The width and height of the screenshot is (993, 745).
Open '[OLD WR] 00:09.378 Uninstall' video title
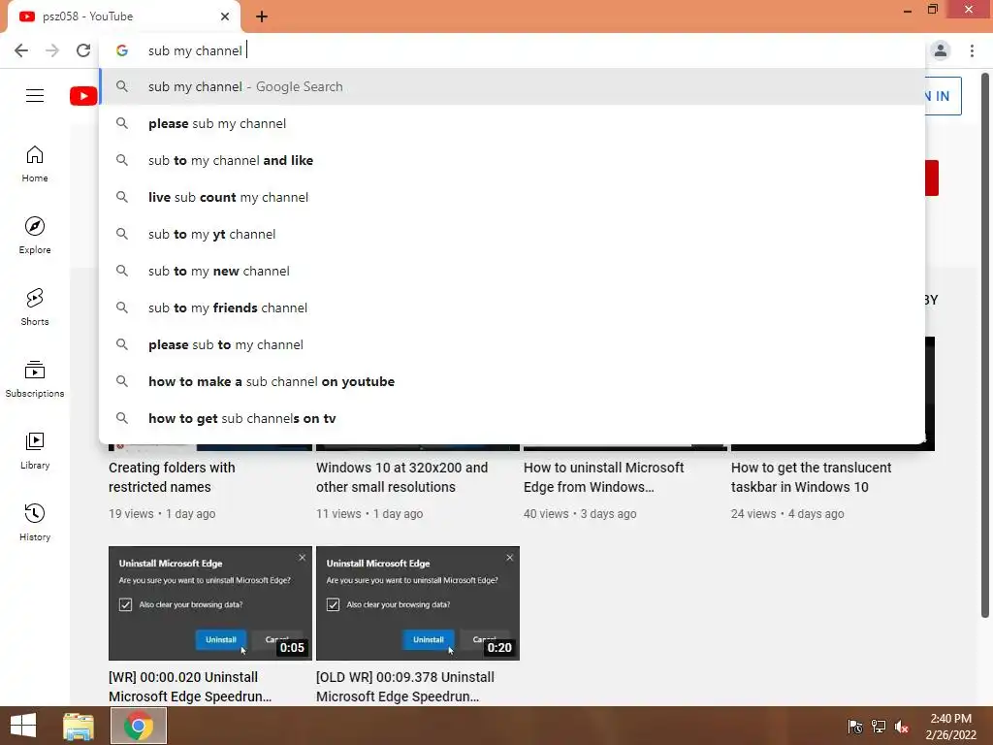404,687
